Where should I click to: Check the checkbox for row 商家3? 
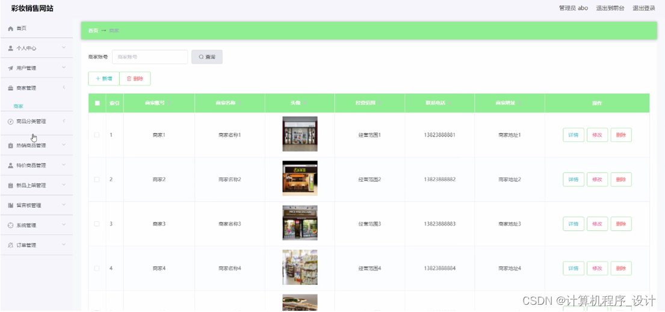click(x=97, y=224)
